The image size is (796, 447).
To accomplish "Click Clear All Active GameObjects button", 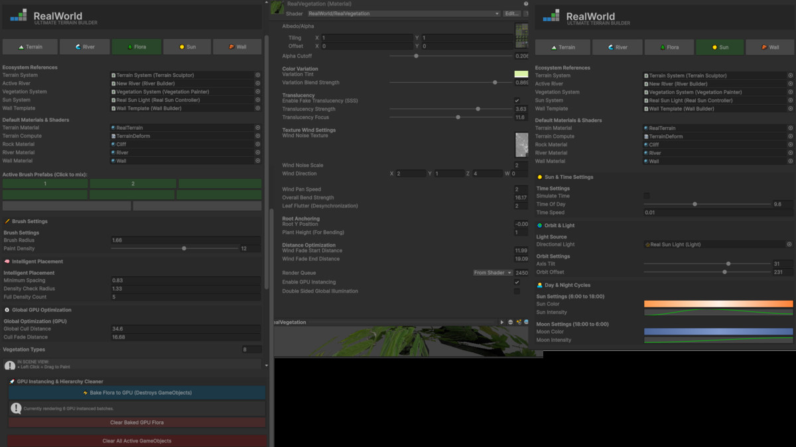I will point(137,441).
